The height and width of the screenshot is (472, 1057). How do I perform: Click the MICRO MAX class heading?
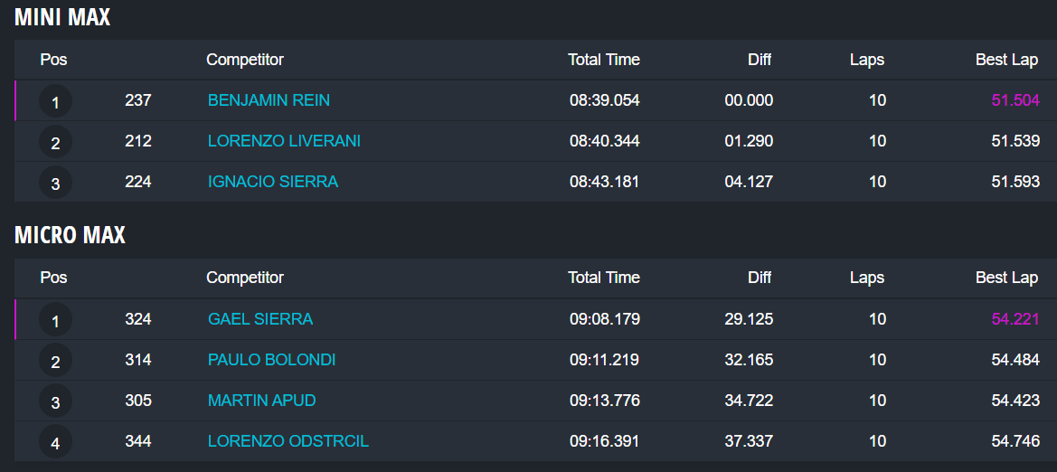[70, 235]
